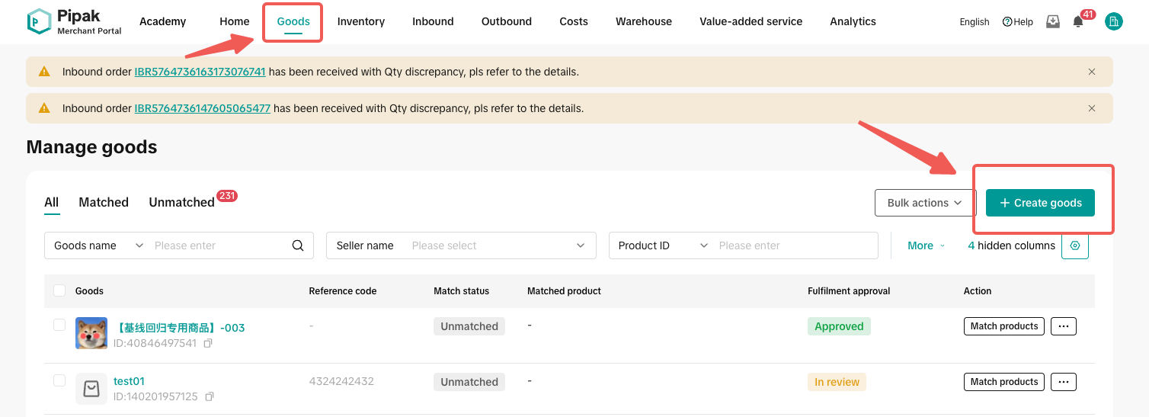The width and height of the screenshot is (1149, 417).
Task: Click search magnifier in Goods name field
Action: pyautogui.click(x=298, y=245)
